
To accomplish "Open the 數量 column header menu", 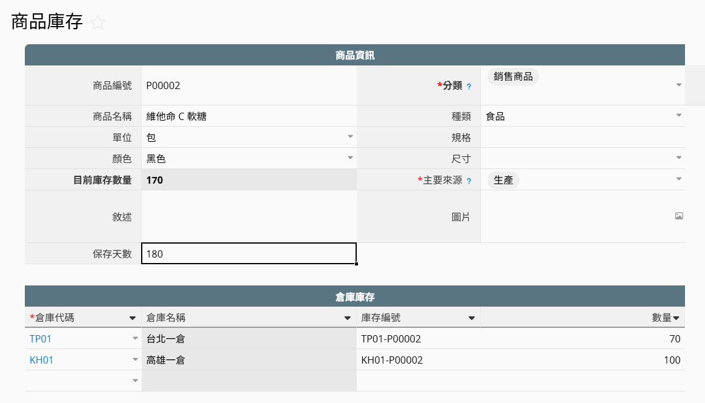I will [x=676, y=318].
